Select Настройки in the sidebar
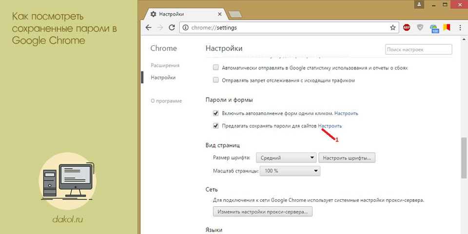 pos(163,78)
